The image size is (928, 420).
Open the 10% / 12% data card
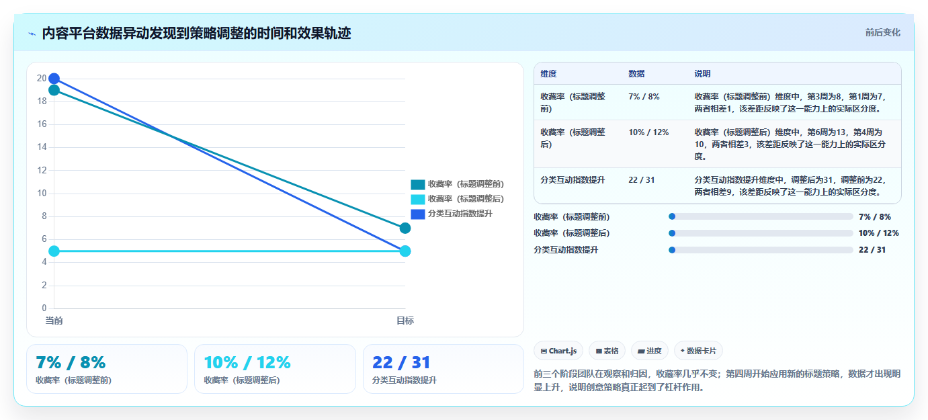tap(275, 369)
